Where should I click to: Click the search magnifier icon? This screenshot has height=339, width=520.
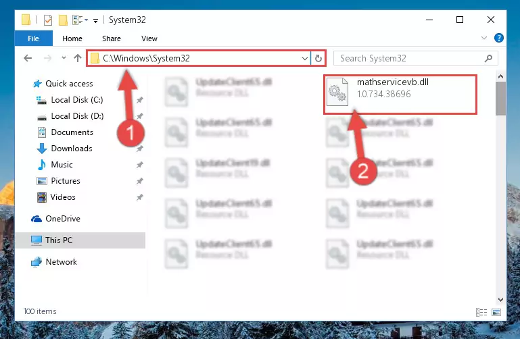point(488,59)
